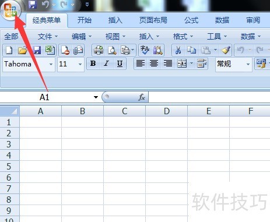Toggle the Wrap Text icon
The height and width of the screenshot is (222, 270).
coord(202,64)
